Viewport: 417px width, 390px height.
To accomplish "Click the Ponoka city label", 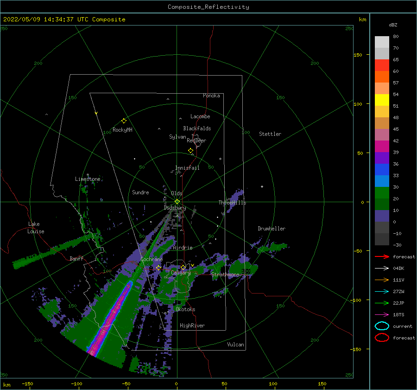I will 211,96.
